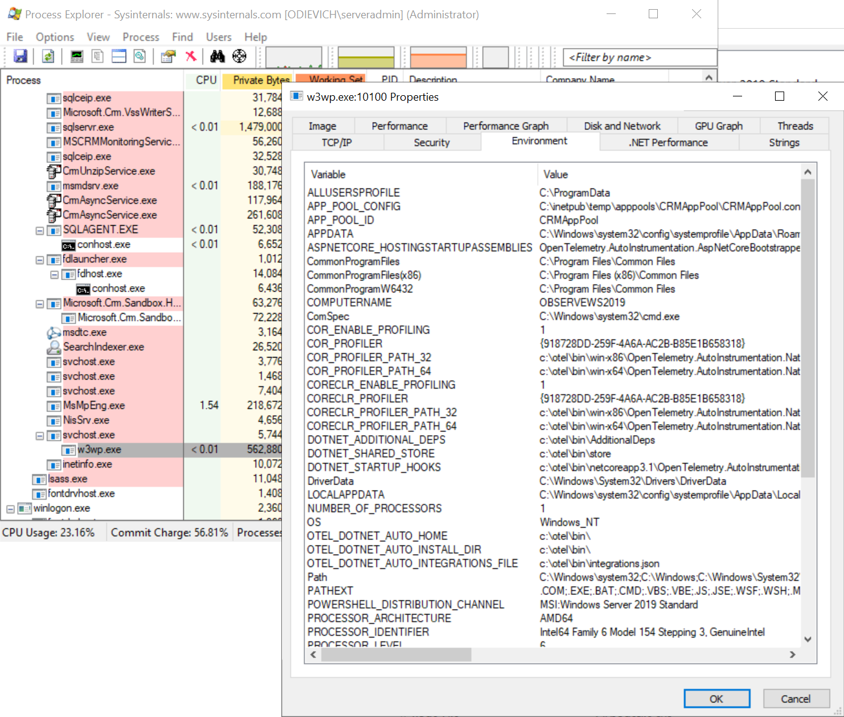This screenshot has height=717, width=844.
Task: Click the Process Explorer title bar icon
Action: point(13,13)
